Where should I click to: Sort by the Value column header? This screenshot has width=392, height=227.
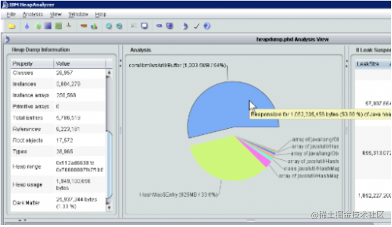point(80,64)
